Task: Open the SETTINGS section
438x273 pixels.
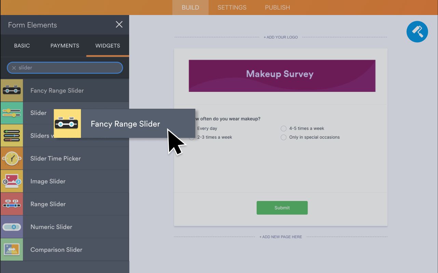Action: pyautogui.click(x=232, y=7)
